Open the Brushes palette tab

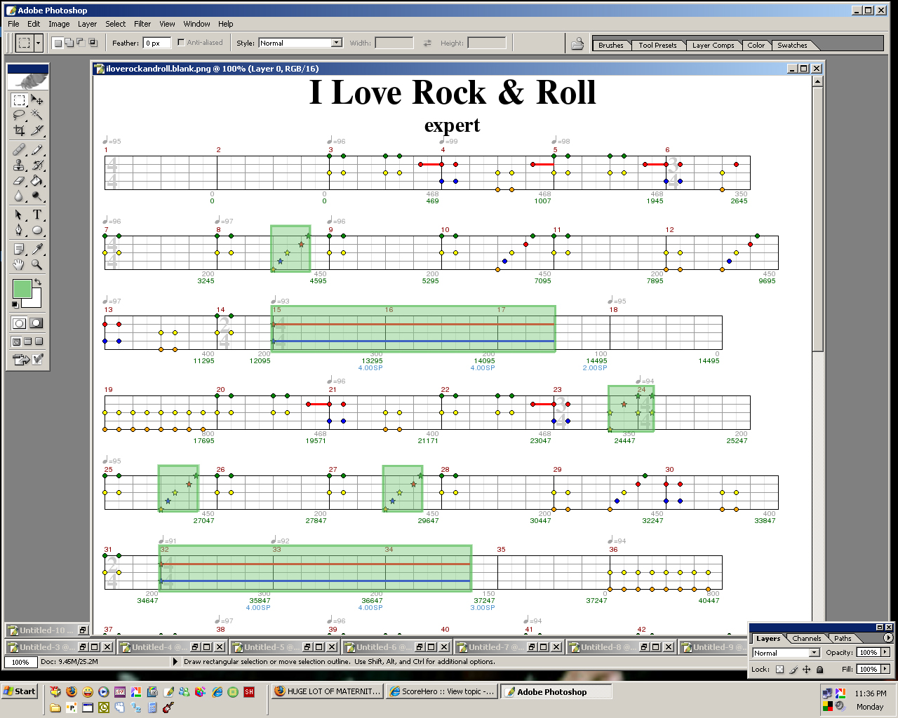click(610, 45)
